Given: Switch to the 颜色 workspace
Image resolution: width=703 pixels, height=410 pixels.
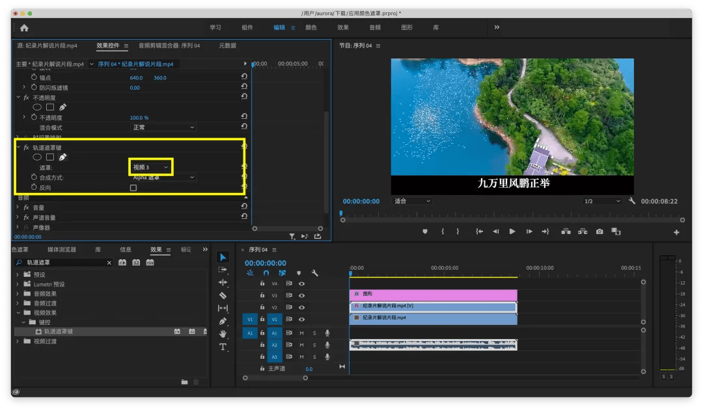Looking at the screenshot, I should pos(311,28).
